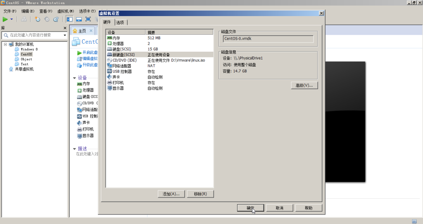This screenshot has width=423, height=224.
Task: Open the 查看(V) menu
Action: pyautogui.click(x=45, y=11)
